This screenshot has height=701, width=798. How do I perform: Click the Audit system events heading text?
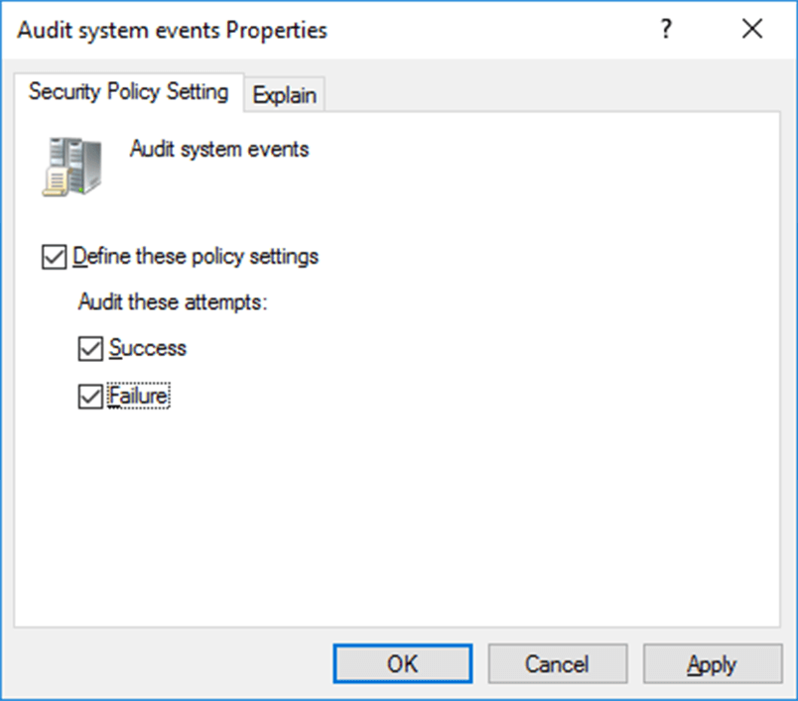pos(219,150)
